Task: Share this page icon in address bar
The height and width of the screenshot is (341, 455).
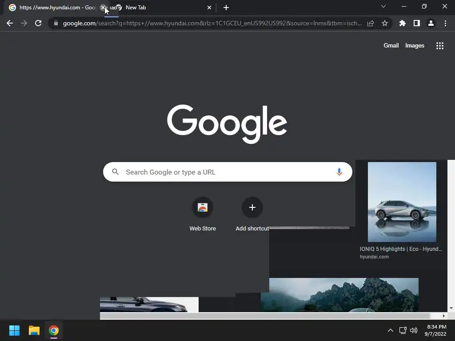Action: pos(371,24)
